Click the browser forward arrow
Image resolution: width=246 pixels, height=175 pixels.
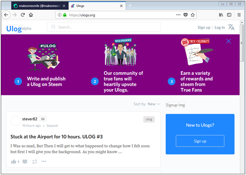pyautogui.click(x=14, y=15)
